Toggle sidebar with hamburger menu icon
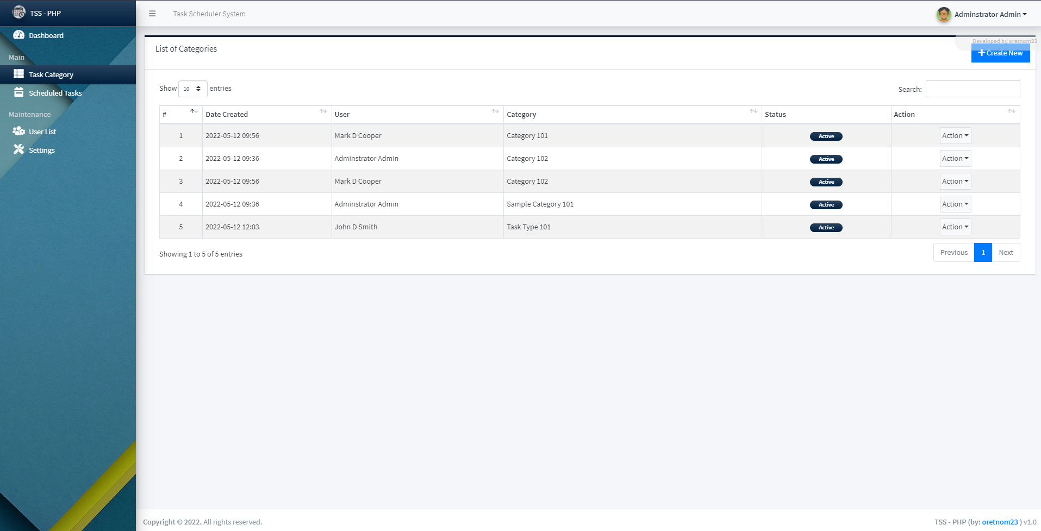Viewport: 1041px width, 531px height. pos(152,14)
